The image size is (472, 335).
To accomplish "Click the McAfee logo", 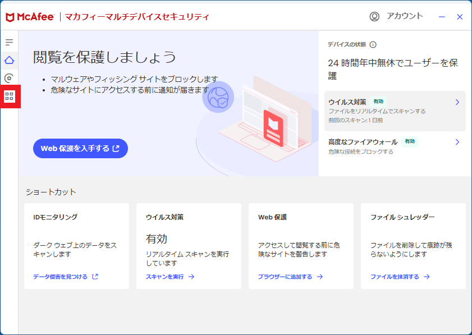I will [x=30, y=17].
